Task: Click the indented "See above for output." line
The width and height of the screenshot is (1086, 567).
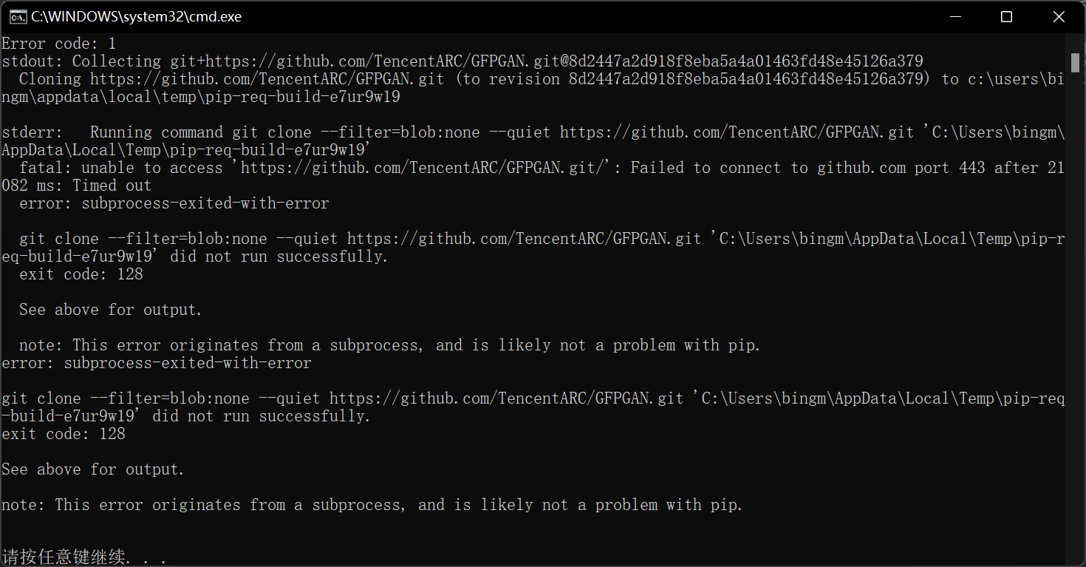Action: point(110,310)
